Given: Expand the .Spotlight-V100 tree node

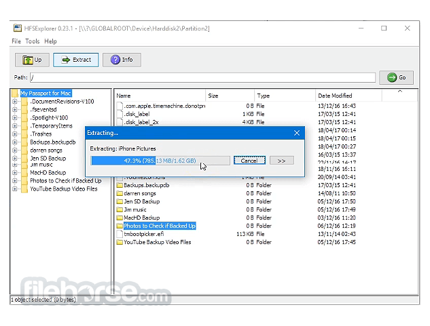Looking at the screenshot, I should 15,118.
